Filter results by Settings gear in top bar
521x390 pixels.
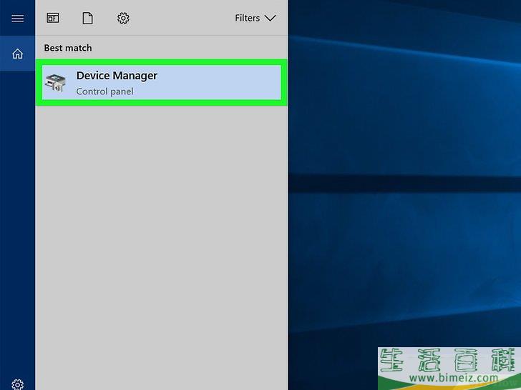pyautogui.click(x=123, y=19)
